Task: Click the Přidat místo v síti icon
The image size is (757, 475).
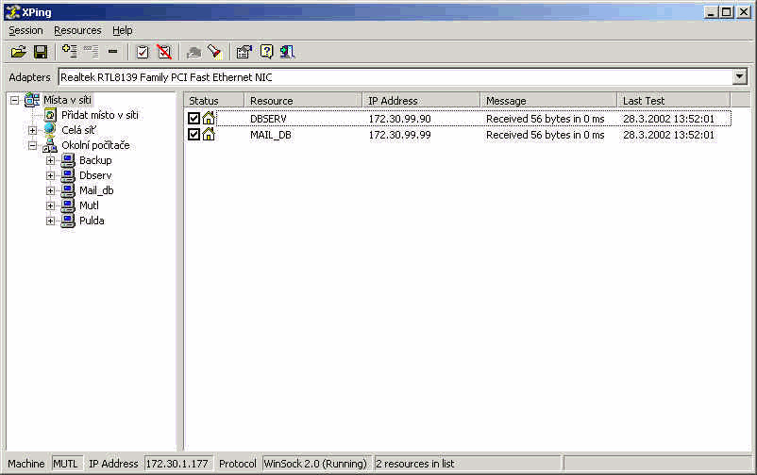Action: tap(50, 115)
